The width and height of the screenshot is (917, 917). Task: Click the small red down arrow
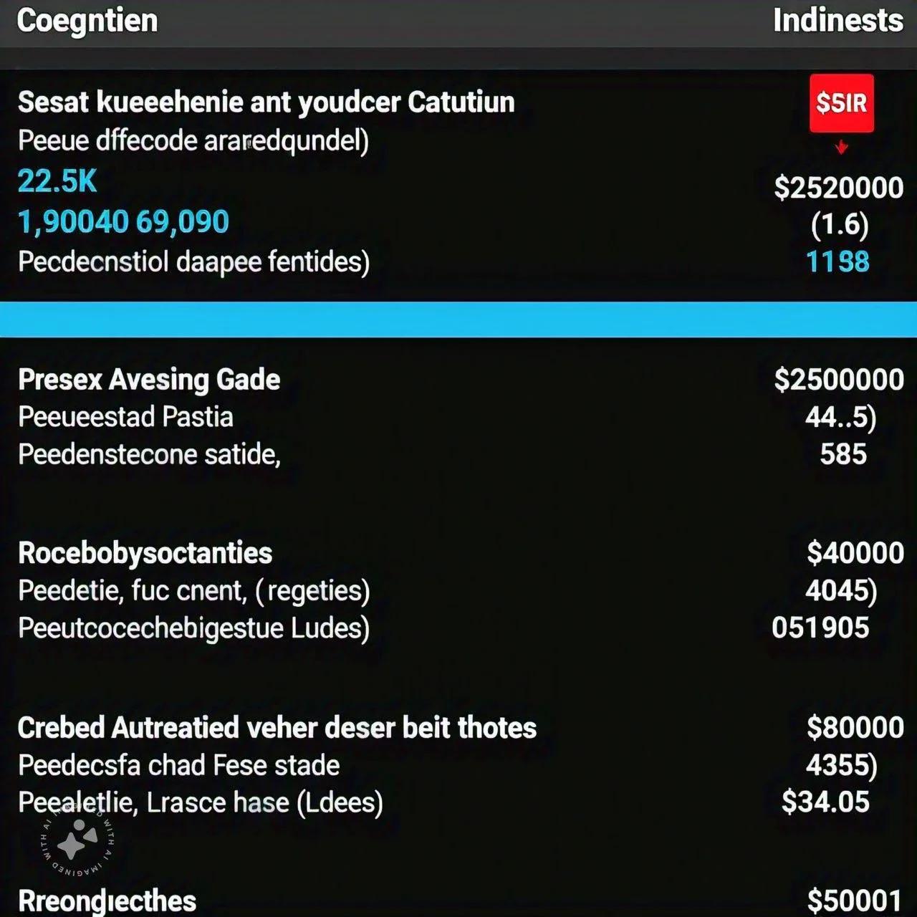click(842, 148)
